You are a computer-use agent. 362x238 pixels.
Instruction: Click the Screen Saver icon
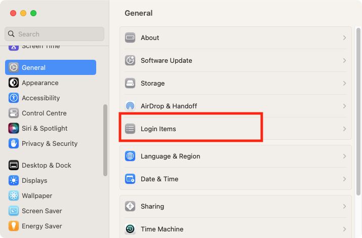tap(14, 211)
